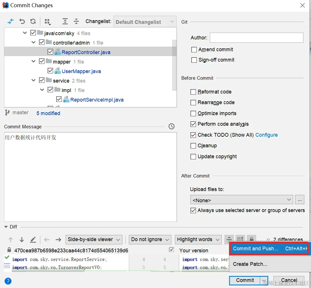The width and height of the screenshot is (311, 288).
Task: Click the Jump to Source pencil icon
Action: click(33, 239)
